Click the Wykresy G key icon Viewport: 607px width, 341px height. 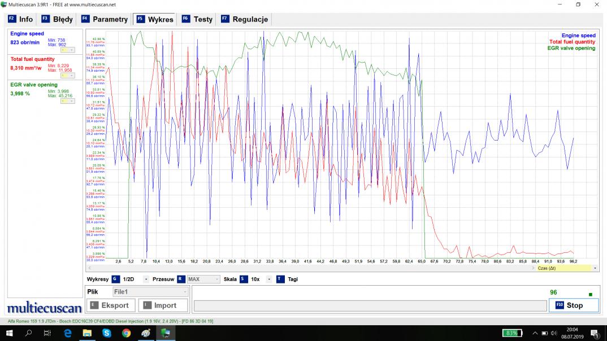(115, 279)
